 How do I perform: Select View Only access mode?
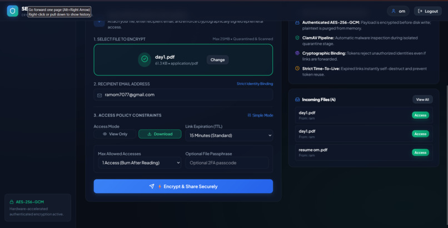115,134
